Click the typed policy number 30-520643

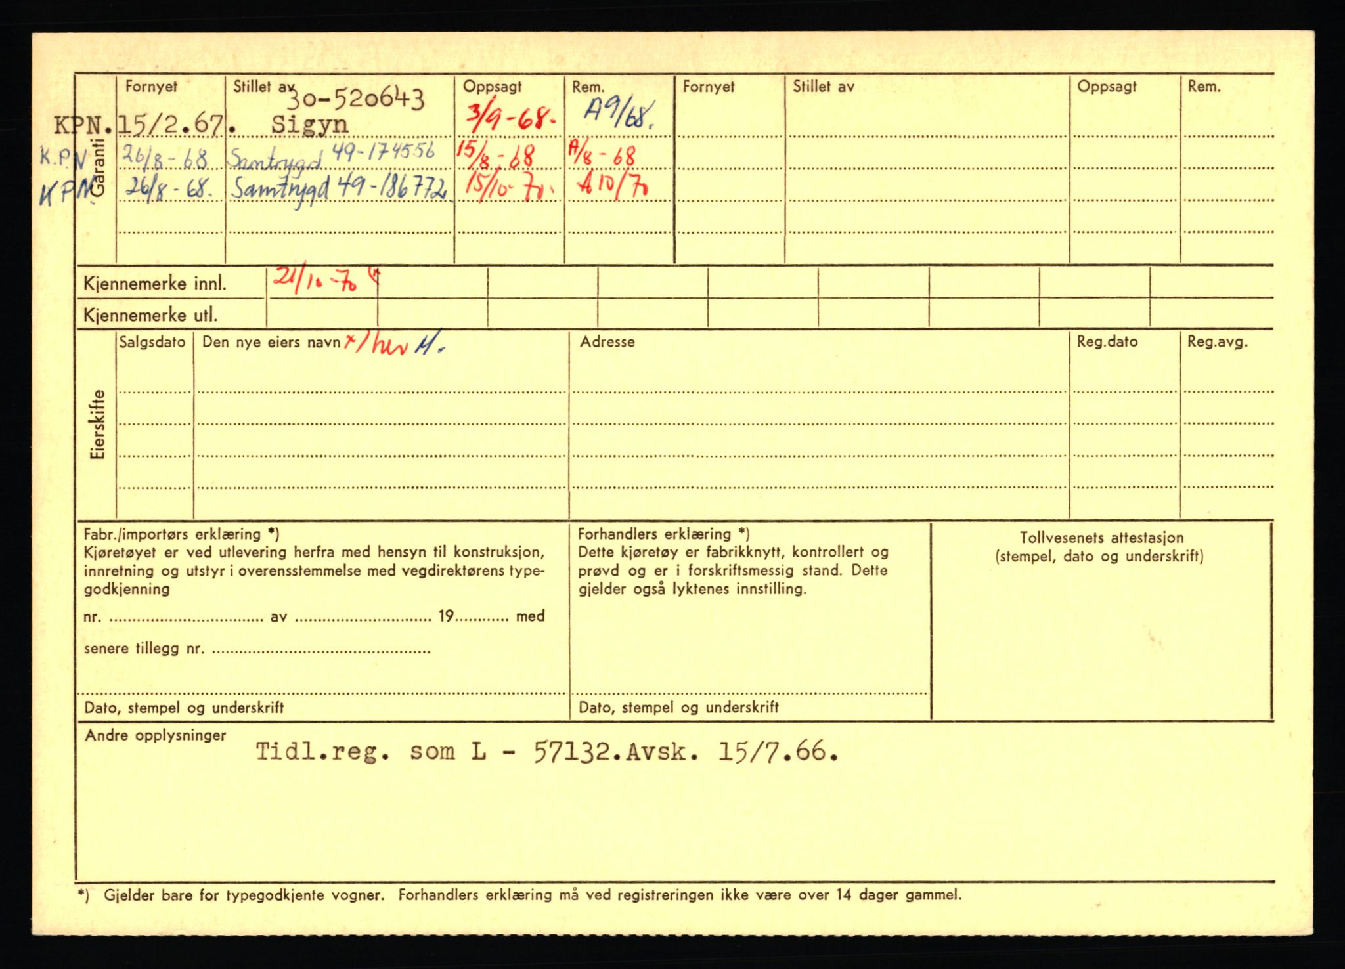357,99
